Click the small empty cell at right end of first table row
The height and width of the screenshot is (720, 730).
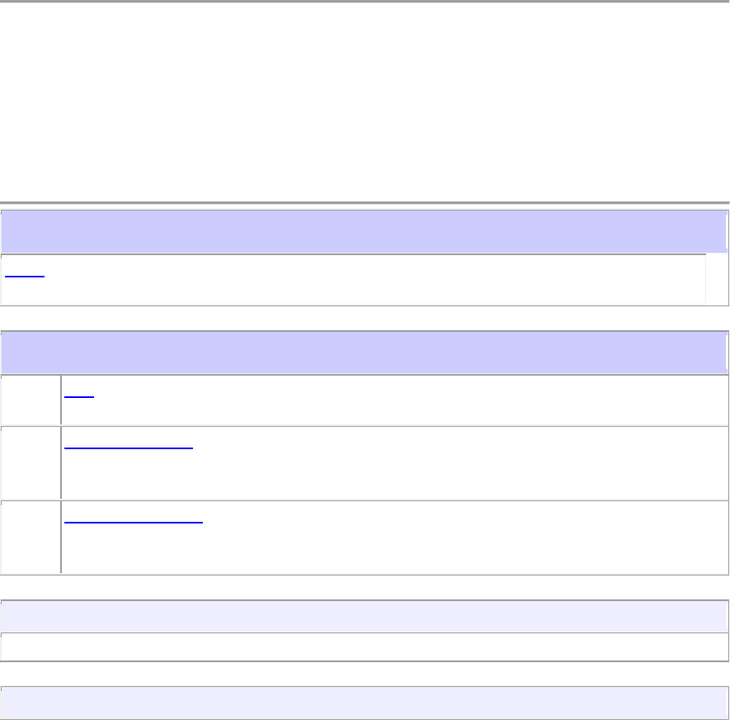pyautogui.click(x=716, y=281)
